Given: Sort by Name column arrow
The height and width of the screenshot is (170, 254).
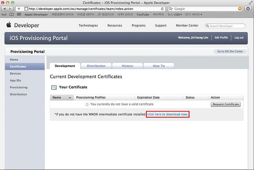Looking at the screenshot, I should 70,98.
